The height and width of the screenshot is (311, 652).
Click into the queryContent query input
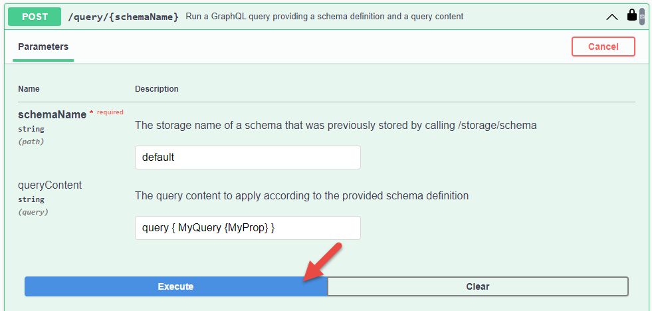247,228
